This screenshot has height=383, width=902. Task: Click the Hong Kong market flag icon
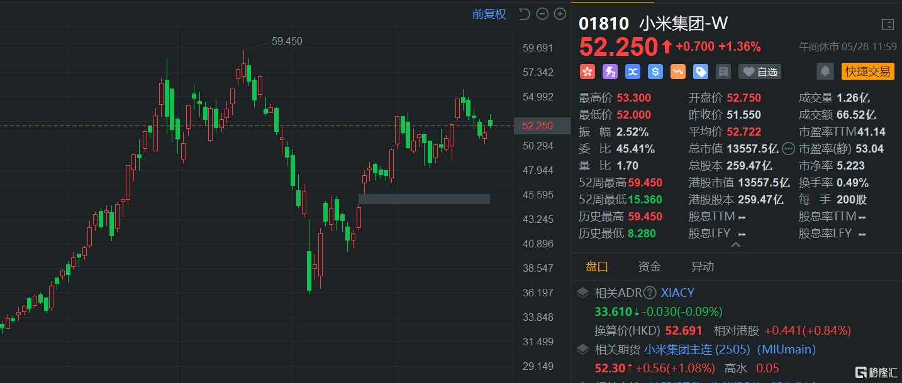(587, 72)
